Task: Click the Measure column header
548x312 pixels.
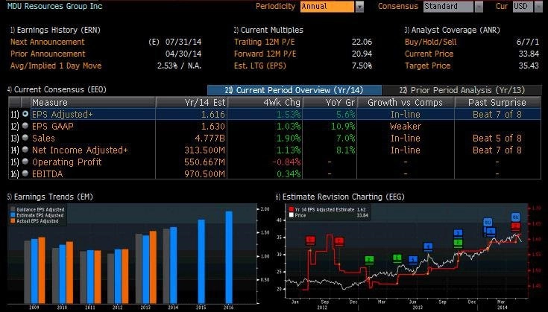Action: (93, 102)
